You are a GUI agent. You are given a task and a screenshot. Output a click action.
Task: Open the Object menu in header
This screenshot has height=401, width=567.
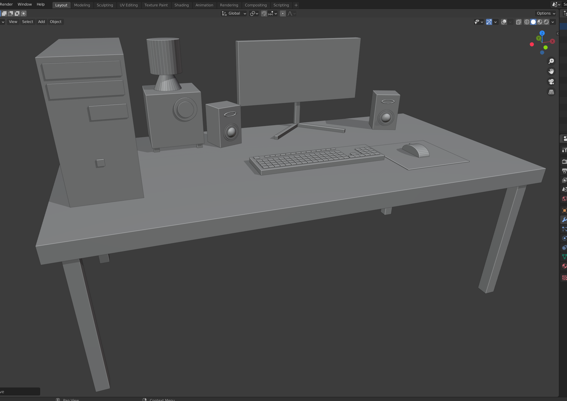[56, 22]
